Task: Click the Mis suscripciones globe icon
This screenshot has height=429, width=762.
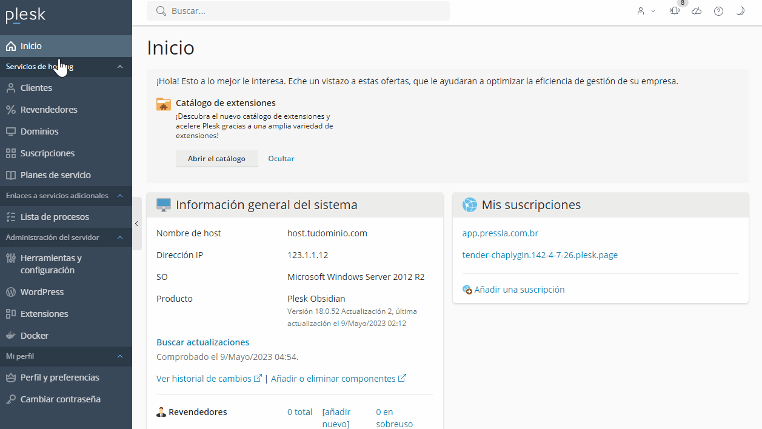Action: click(x=470, y=205)
